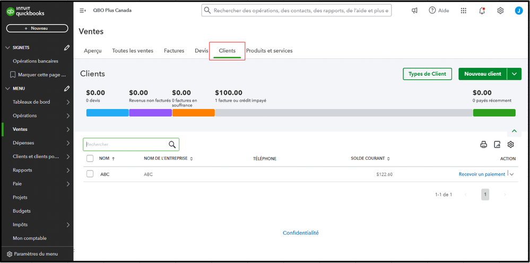The image size is (530, 263).
Task: Collapse the money bar with the chevron
Action: click(x=514, y=131)
